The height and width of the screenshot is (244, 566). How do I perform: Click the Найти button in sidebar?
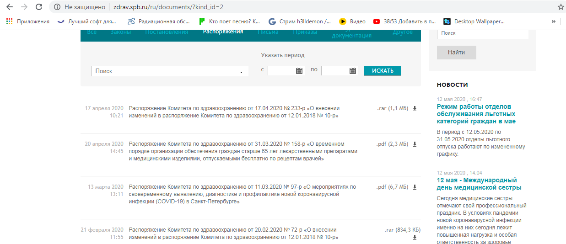456,53
